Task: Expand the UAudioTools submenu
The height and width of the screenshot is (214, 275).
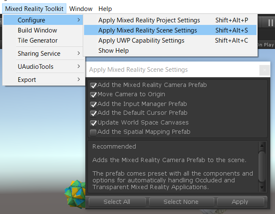Action: (x=49, y=67)
